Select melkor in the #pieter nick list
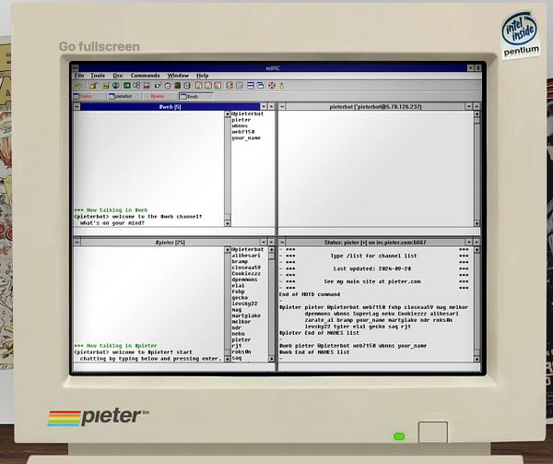The image size is (553, 464). tap(241, 321)
